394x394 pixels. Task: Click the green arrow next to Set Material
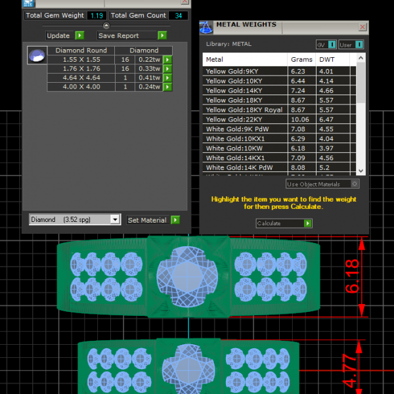coord(175,221)
